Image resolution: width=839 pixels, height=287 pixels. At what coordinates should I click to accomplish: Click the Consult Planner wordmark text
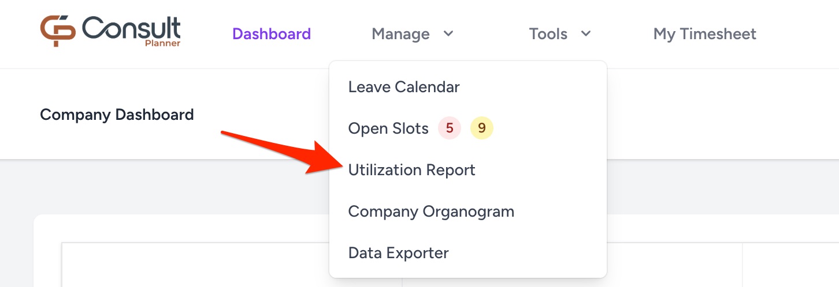(x=131, y=29)
